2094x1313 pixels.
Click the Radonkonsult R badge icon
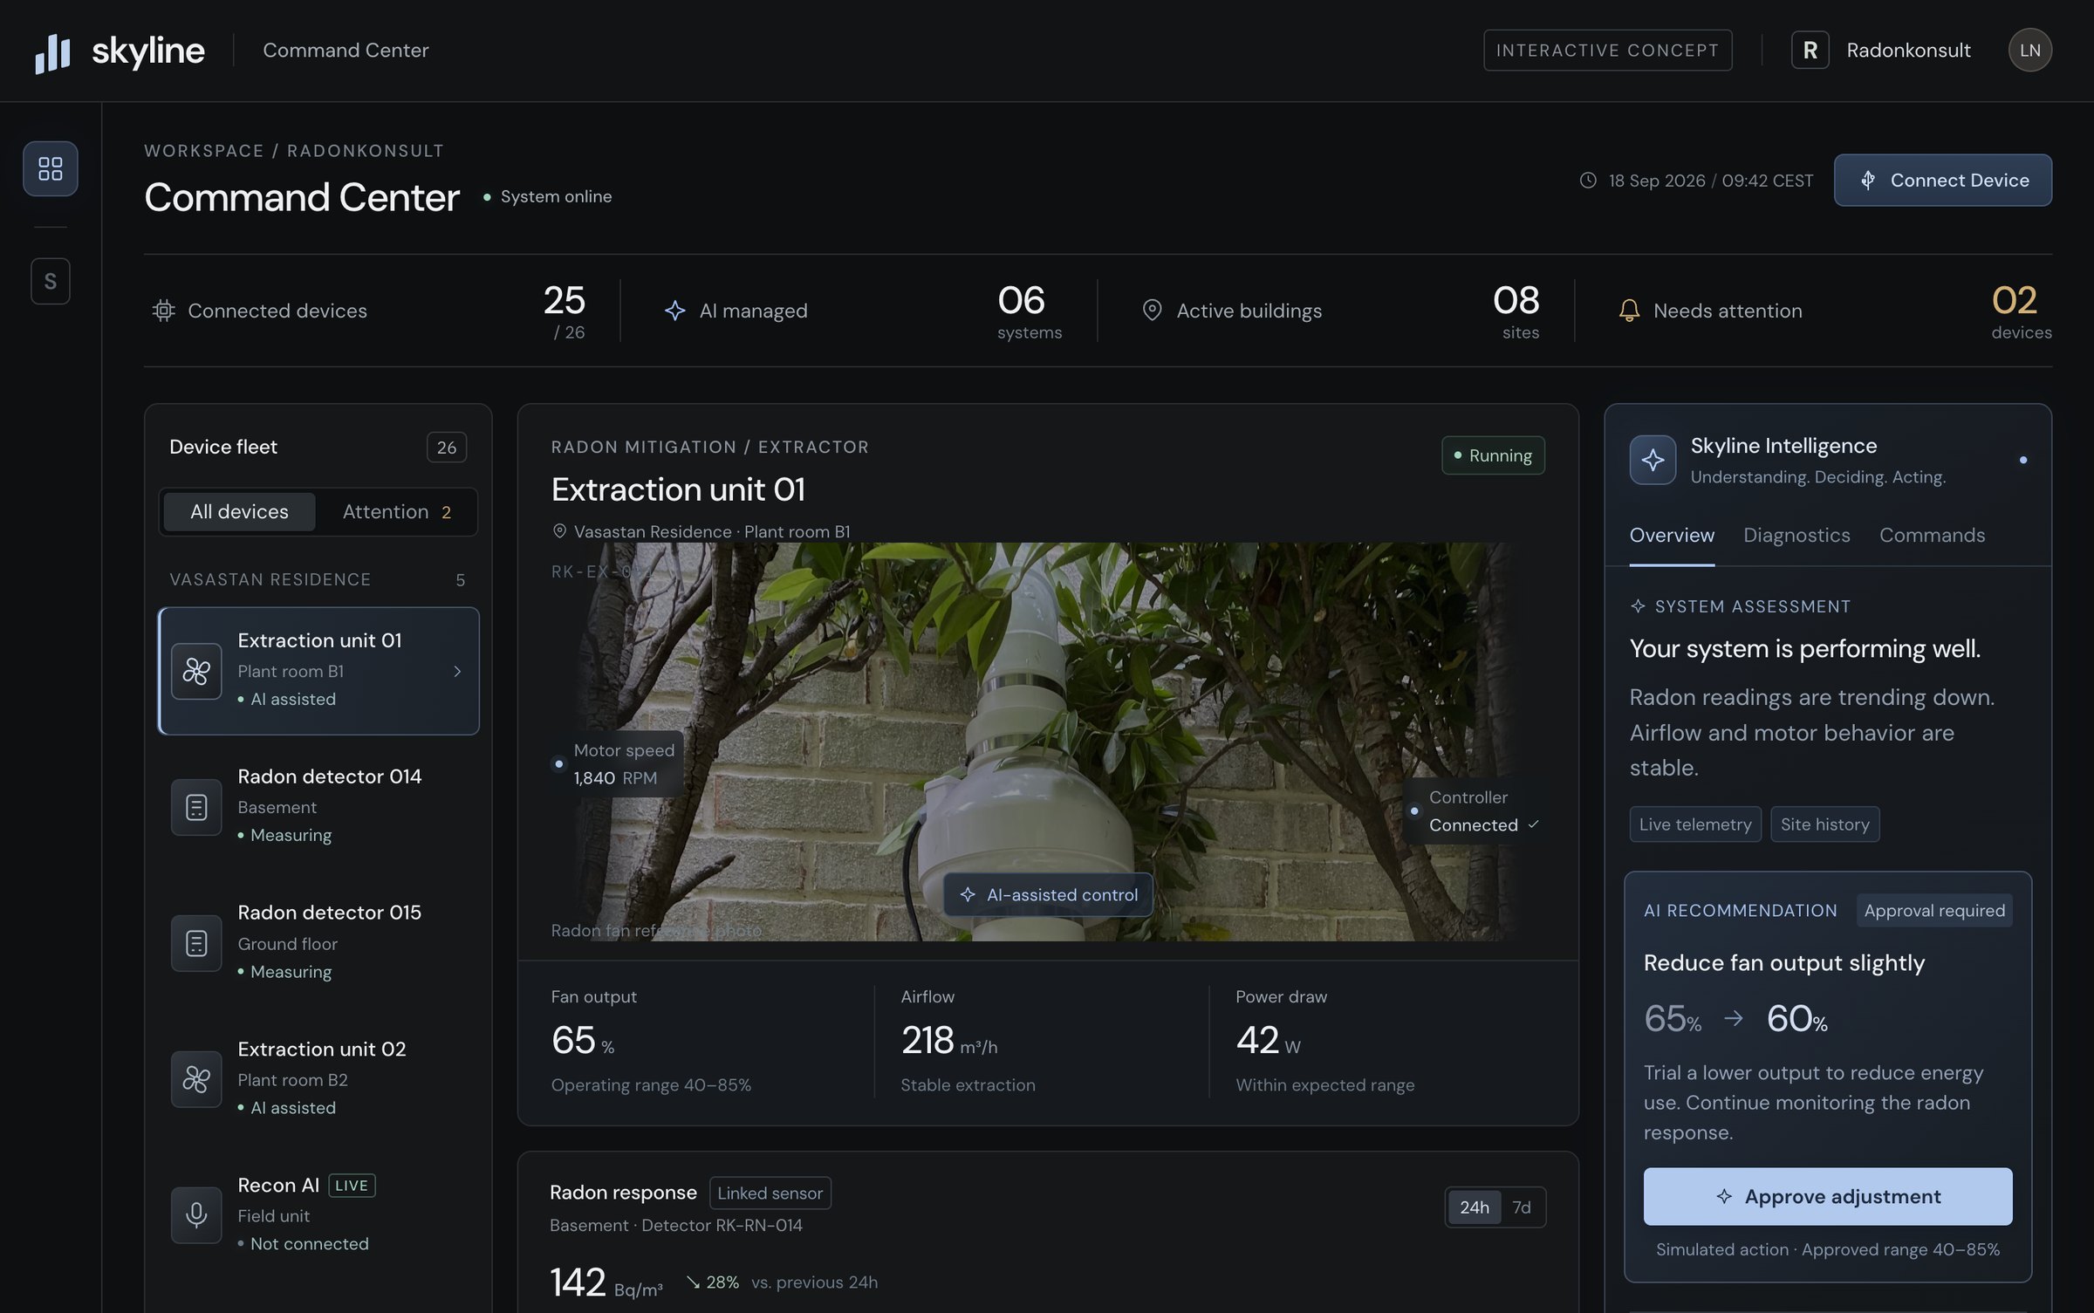(x=1810, y=51)
